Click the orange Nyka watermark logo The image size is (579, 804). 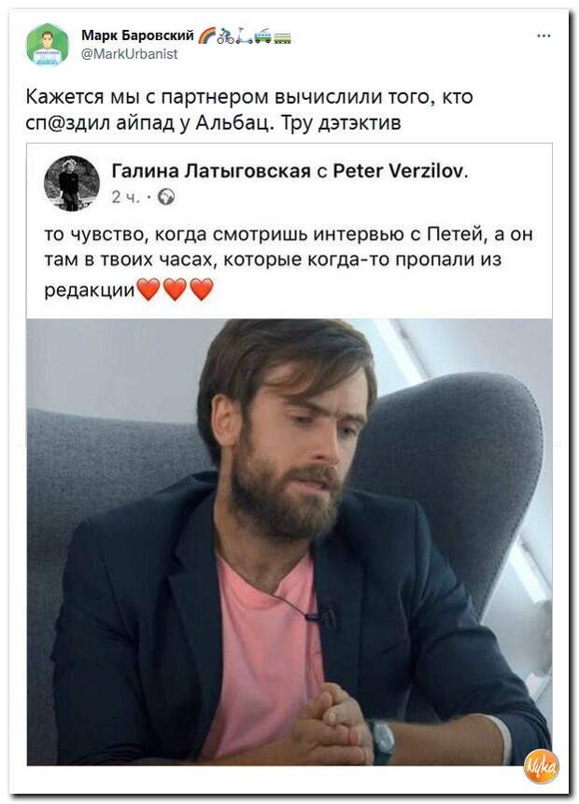[x=542, y=767]
